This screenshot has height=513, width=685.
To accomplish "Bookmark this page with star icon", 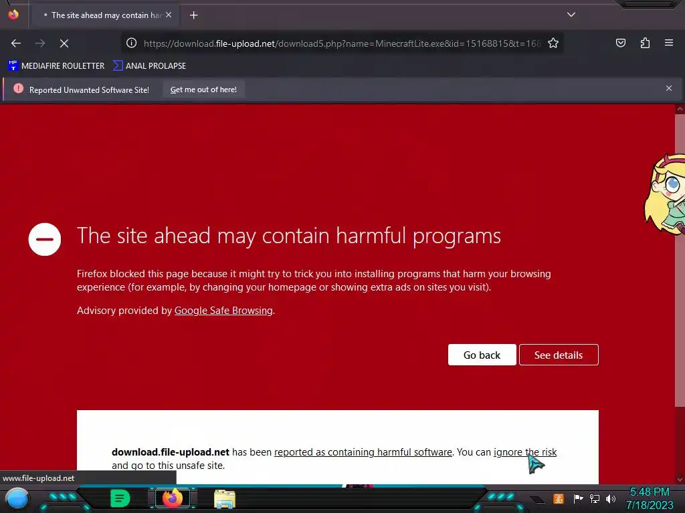I will pos(553,43).
